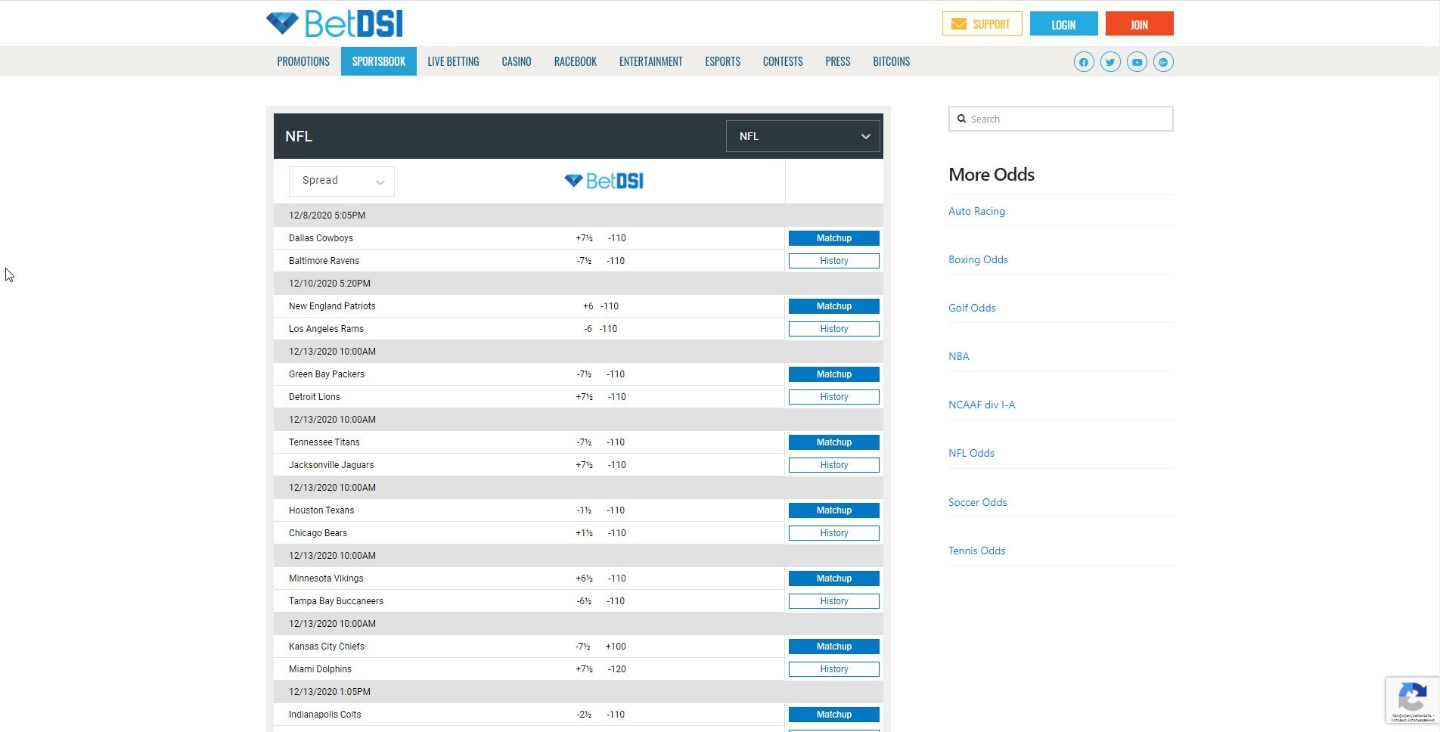View Matchup for Dallas Cowboys game
Screen dimensions: 1440x732
(833, 238)
